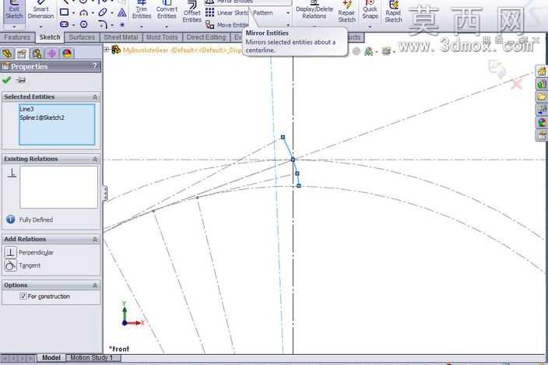548x365 pixels.
Task: Open the rectangle tool dropdown arrow
Action: click(x=73, y=13)
